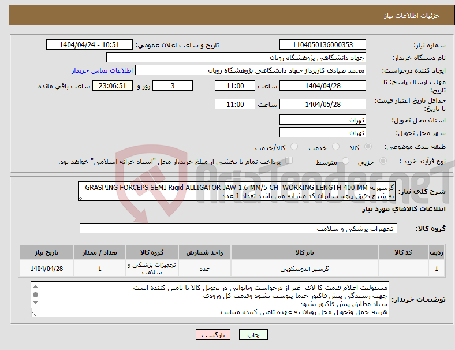
Task: Click the announcement date field 1404/04/24 - 10:51
Action: click(89, 44)
